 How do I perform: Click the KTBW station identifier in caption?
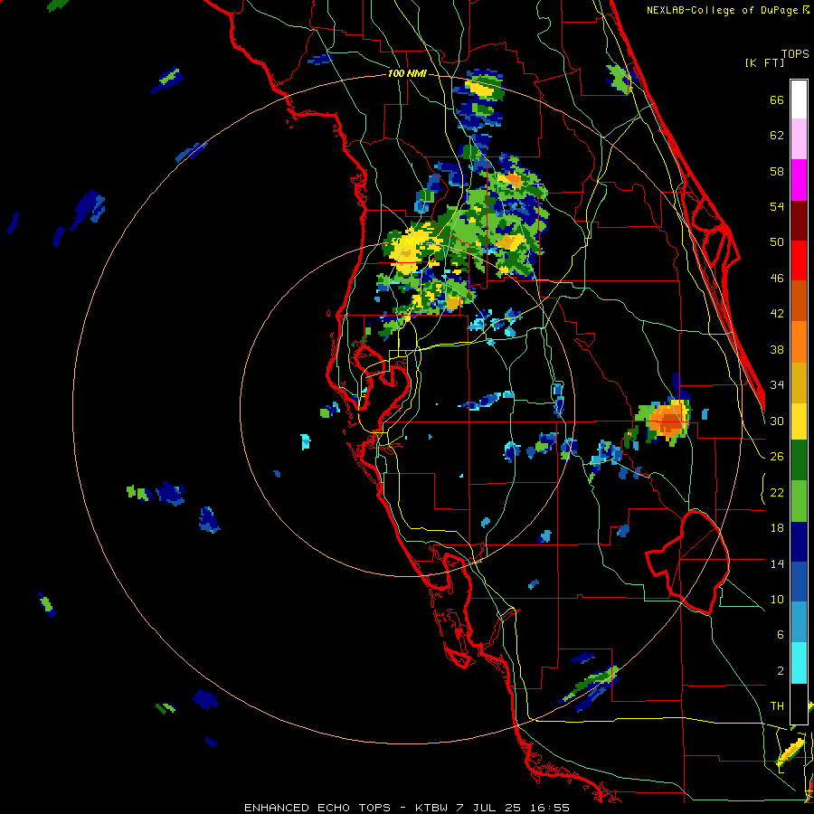(x=432, y=808)
